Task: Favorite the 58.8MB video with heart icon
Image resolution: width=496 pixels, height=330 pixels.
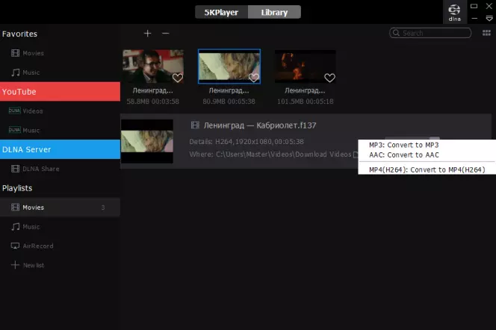Action: (178, 78)
